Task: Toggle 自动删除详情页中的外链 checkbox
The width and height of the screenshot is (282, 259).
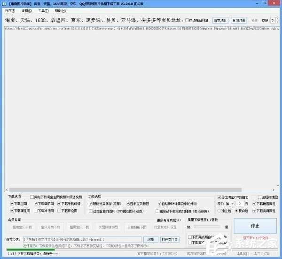Action: click(159, 204)
